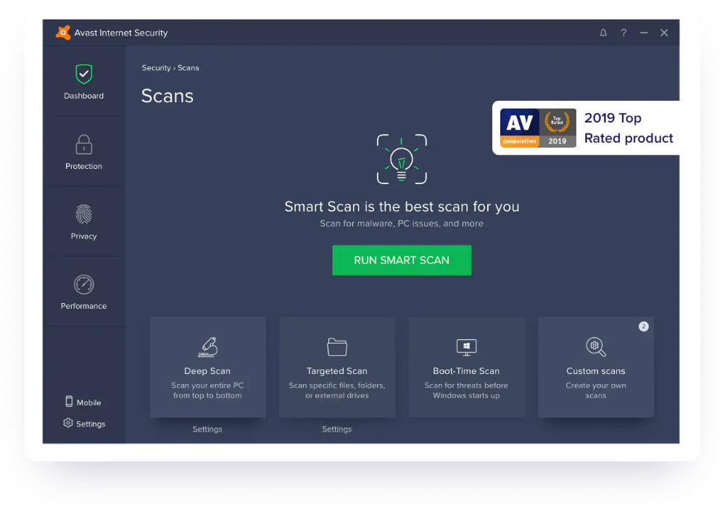The image size is (725, 511).
Task: Click '2019 Top Rated product' text
Action: (x=629, y=128)
